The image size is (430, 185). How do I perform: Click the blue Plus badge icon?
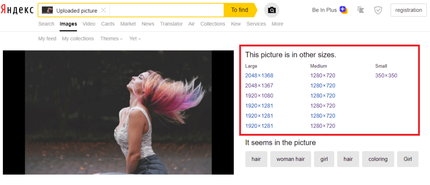pyautogui.click(x=343, y=10)
